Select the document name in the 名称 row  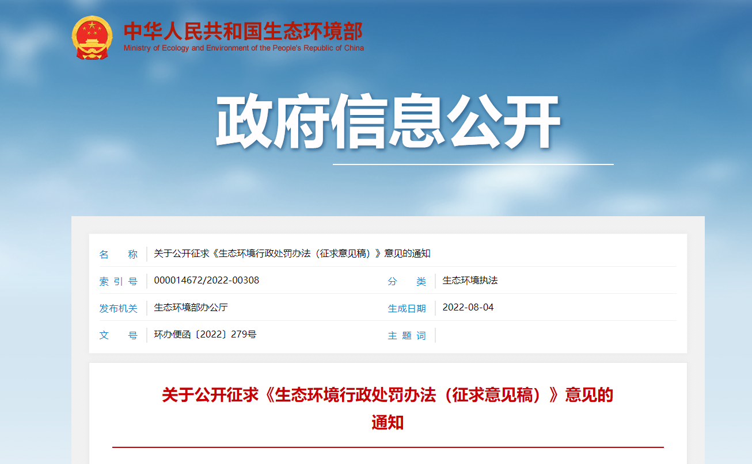[x=292, y=254]
